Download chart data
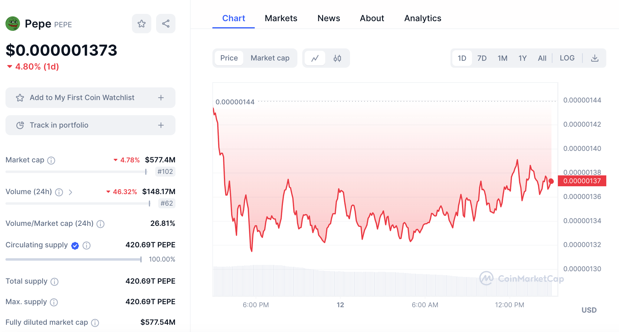The image size is (619, 332). tap(595, 58)
